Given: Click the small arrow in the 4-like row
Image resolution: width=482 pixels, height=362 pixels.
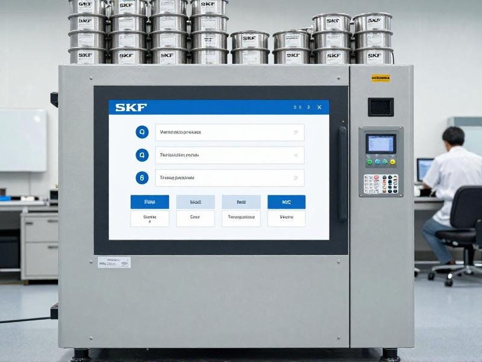Looking at the screenshot, I should coord(296,155).
